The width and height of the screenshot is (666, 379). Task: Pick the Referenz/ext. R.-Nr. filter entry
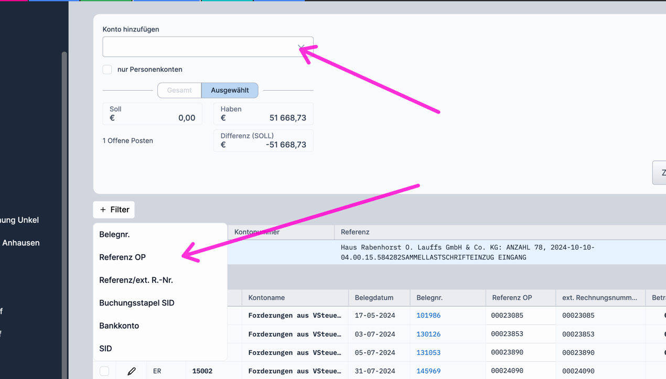[x=136, y=280]
